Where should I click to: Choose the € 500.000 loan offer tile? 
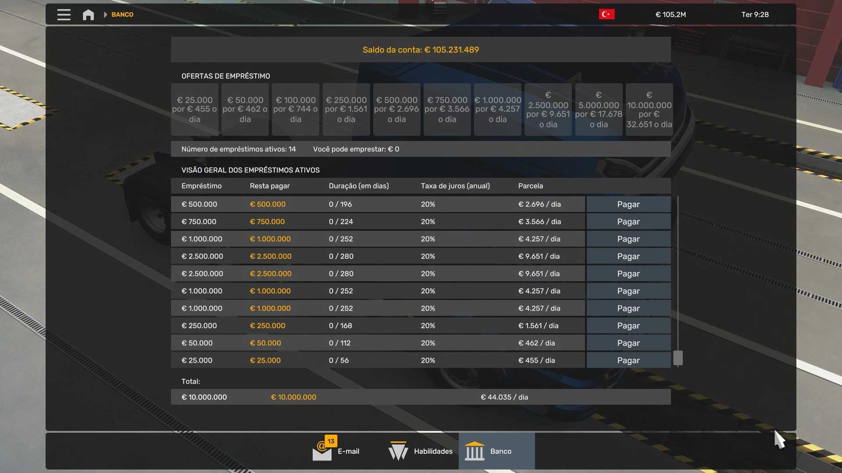pyautogui.click(x=396, y=109)
